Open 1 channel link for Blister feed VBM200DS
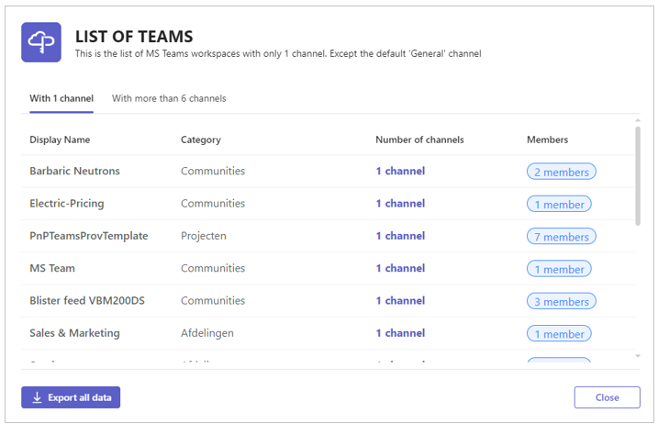Viewport: 658px width, 424px height. tap(400, 301)
